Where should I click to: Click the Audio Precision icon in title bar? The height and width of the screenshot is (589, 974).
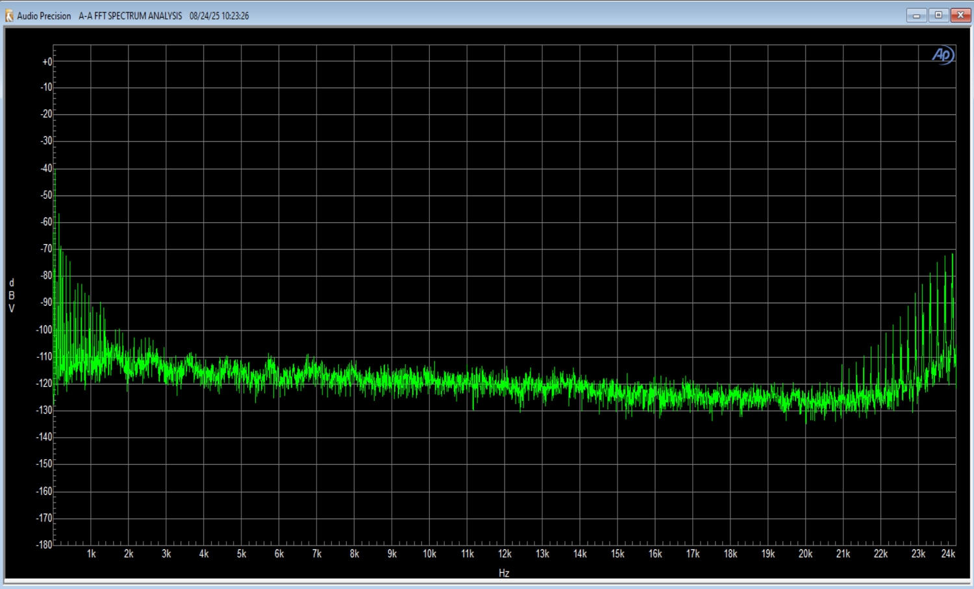(x=9, y=16)
